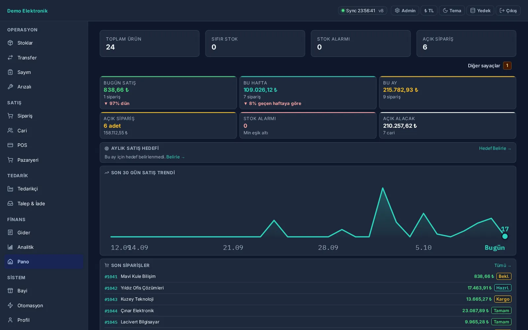Open Stoklar box icon in sidebar

tap(10, 43)
